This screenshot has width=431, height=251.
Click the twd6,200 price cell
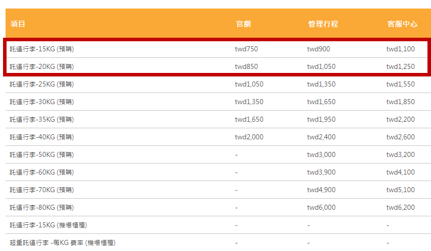(401, 207)
